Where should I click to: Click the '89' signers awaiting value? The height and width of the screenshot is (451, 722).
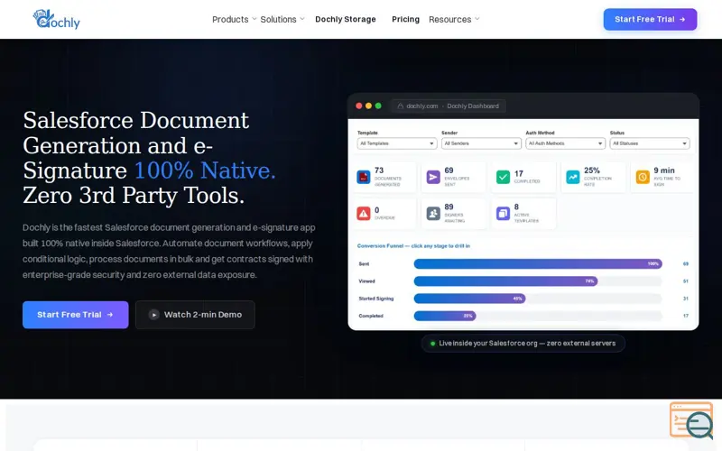(x=449, y=207)
